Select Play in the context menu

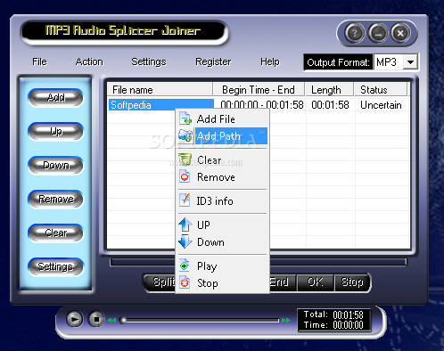[223, 265]
